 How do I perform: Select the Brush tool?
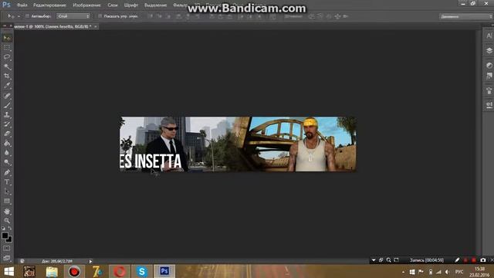pos(7,105)
